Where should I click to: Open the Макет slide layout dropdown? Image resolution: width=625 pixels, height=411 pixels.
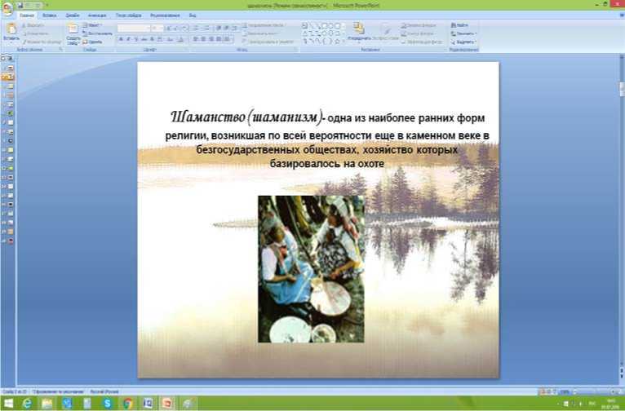92,25
